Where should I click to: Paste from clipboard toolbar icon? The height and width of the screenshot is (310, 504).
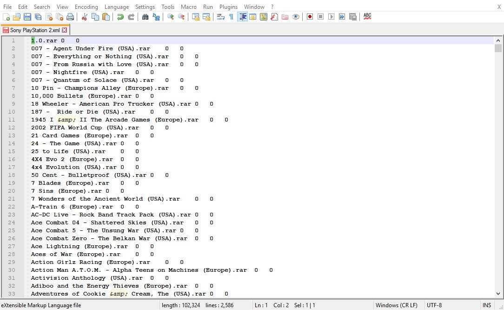(106, 17)
